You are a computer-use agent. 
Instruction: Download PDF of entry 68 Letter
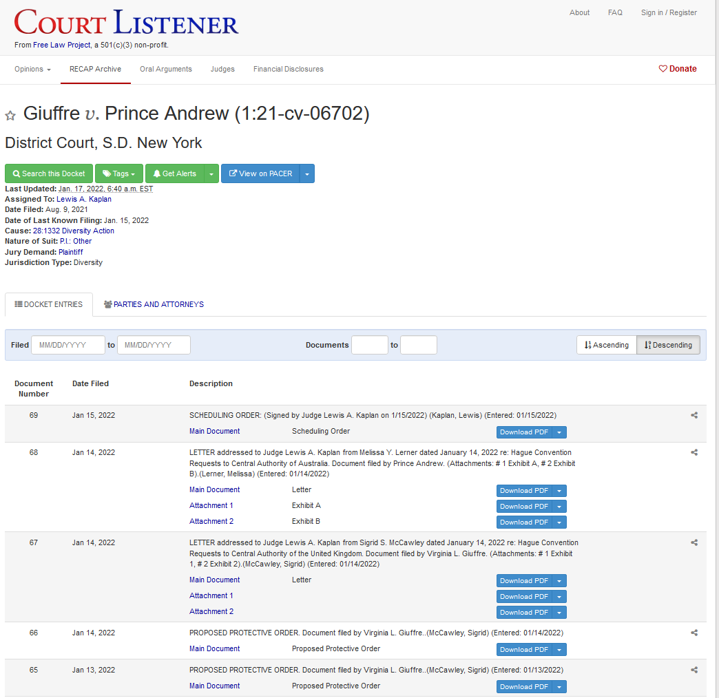[524, 491]
